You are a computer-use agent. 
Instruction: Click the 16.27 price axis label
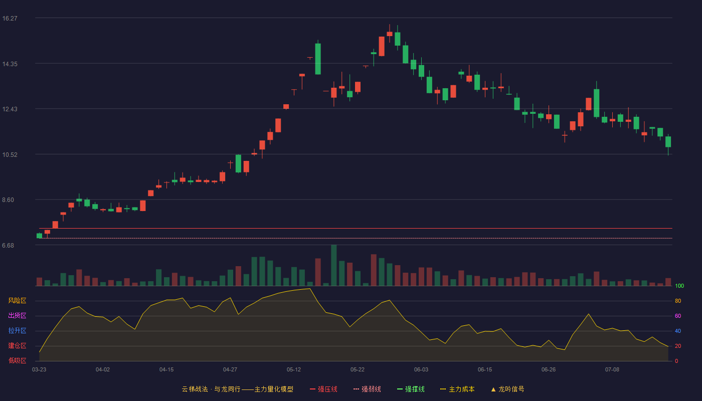click(x=10, y=19)
